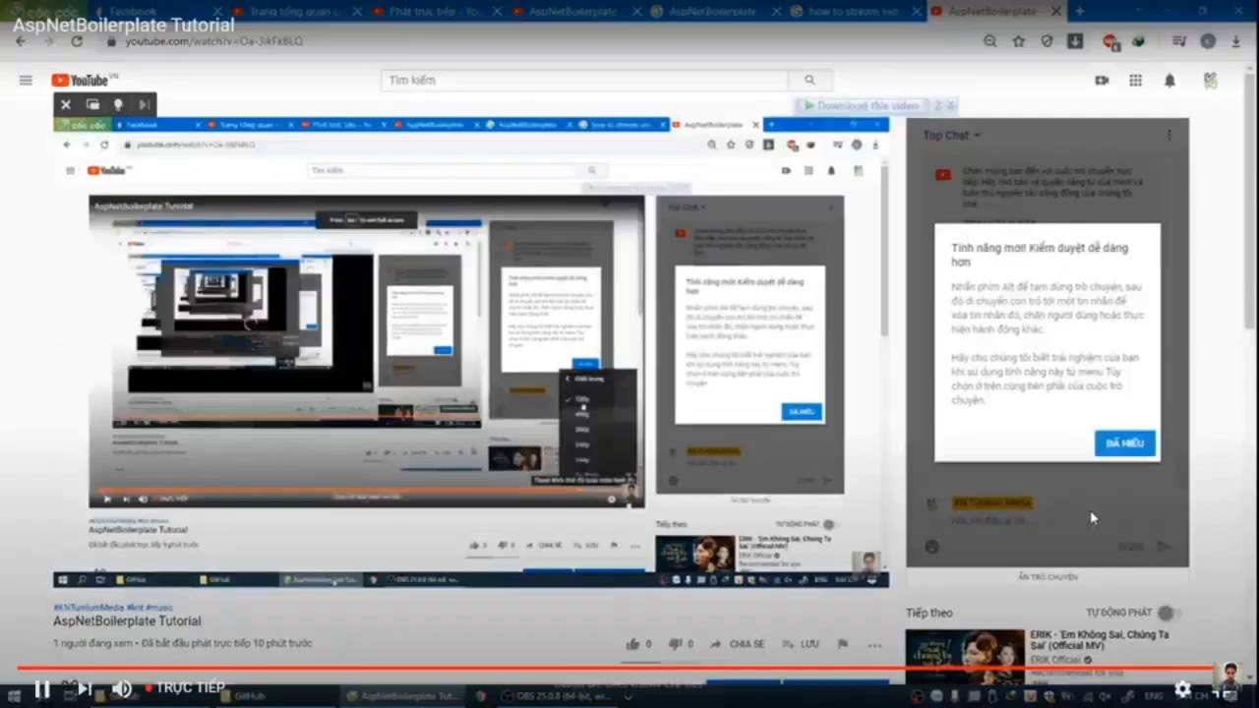Open the player settings gear
Viewport: 1259px width, 708px height.
coord(1183,689)
